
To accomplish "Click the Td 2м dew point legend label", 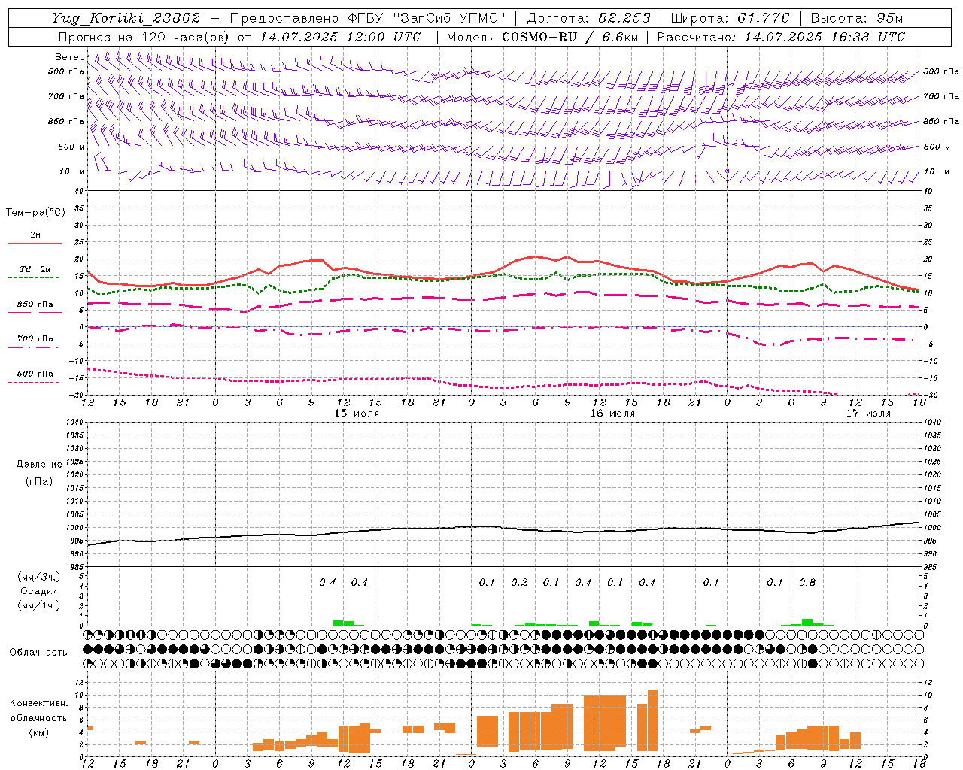I will click(x=35, y=269).
